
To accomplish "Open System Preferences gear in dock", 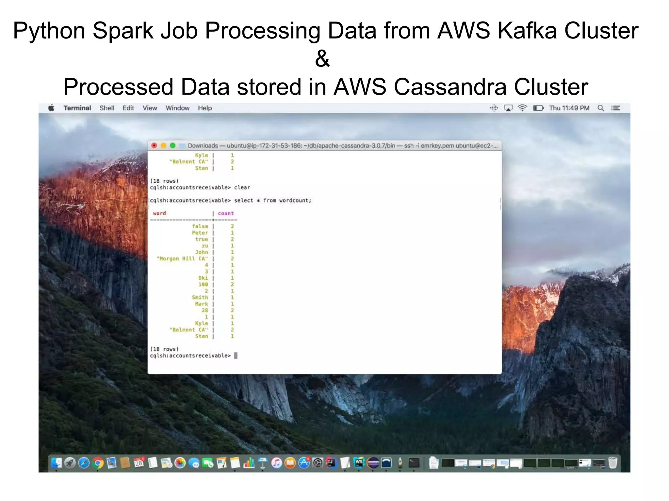I will coord(318,463).
